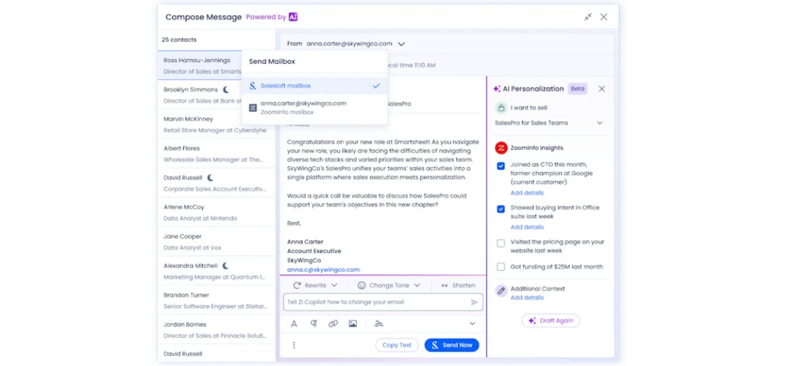Click the 25 contacts header
The width and height of the screenshot is (791, 366).
pyautogui.click(x=179, y=40)
